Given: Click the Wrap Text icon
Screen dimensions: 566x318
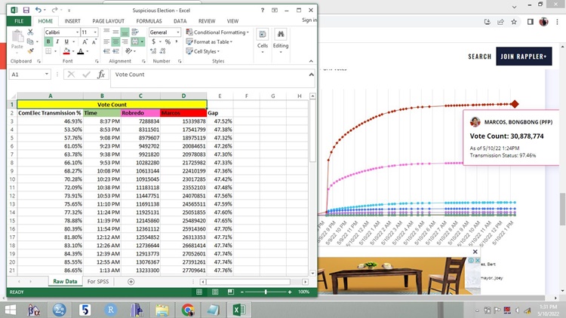Looking at the screenshot, I should [135, 32].
